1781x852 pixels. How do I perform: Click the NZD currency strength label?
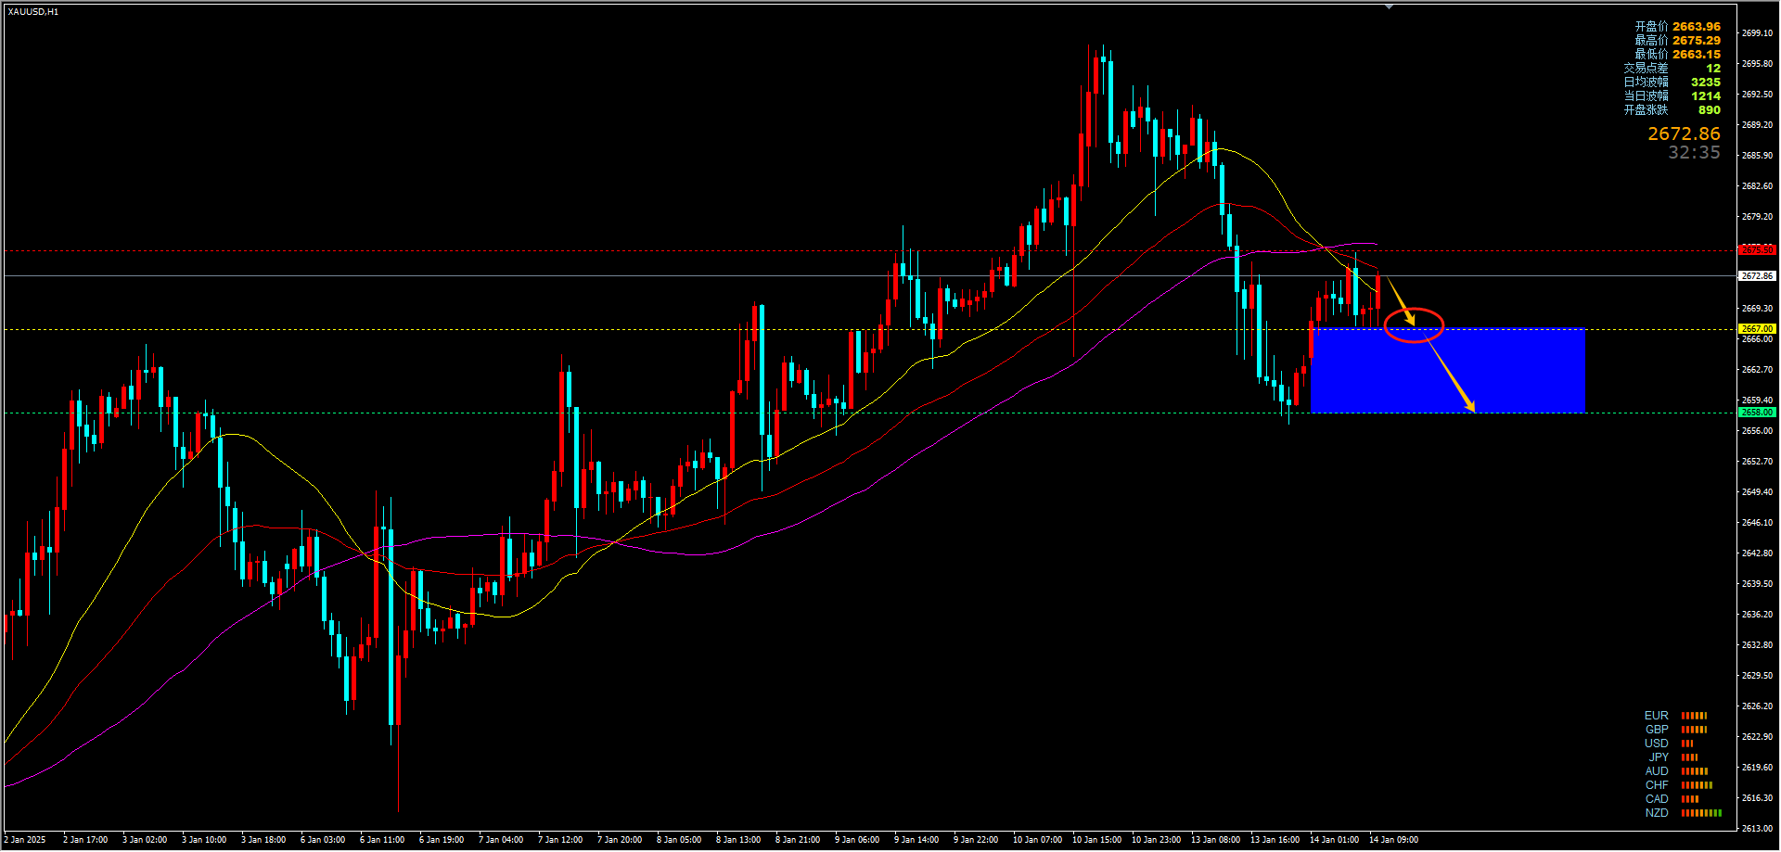click(1657, 813)
